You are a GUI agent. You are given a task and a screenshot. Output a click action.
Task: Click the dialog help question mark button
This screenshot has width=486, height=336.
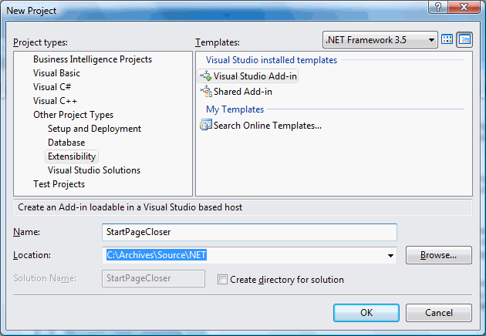pos(438,7)
